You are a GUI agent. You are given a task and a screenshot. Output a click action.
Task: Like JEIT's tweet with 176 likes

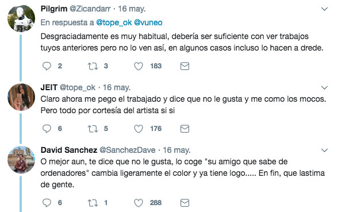pos(139,129)
